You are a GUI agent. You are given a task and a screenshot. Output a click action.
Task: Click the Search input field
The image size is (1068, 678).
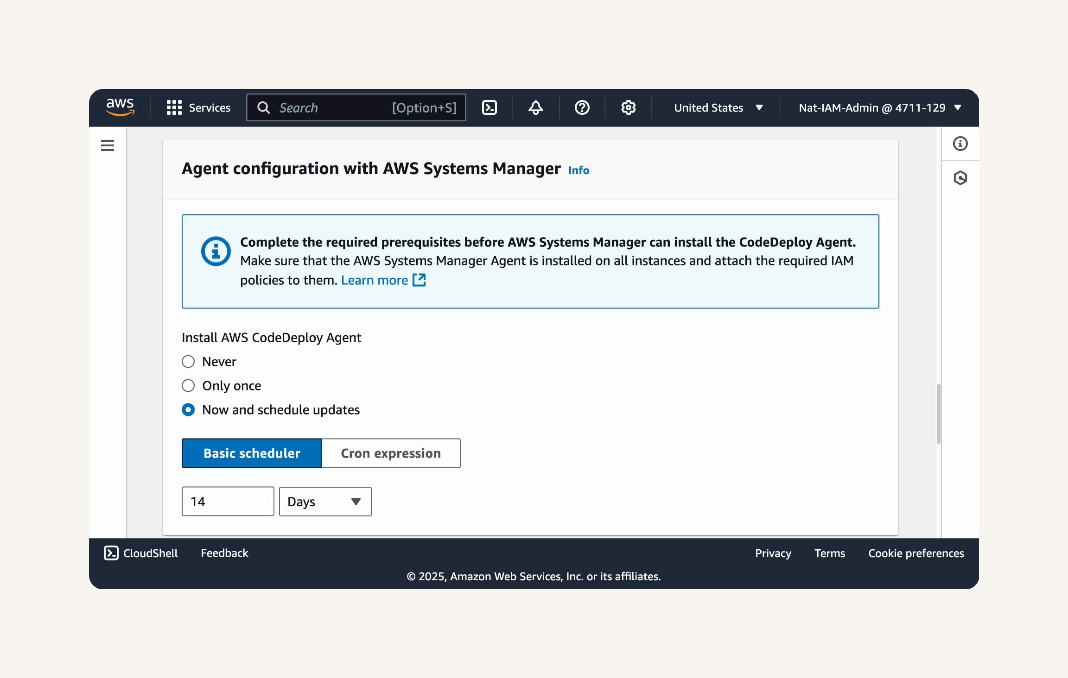coord(356,107)
